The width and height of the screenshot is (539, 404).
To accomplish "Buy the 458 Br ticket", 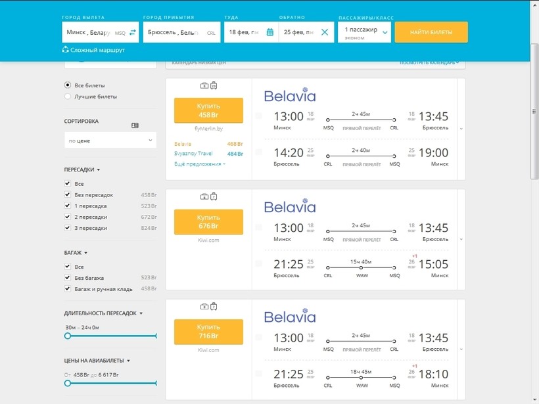I will tap(208, 110).
